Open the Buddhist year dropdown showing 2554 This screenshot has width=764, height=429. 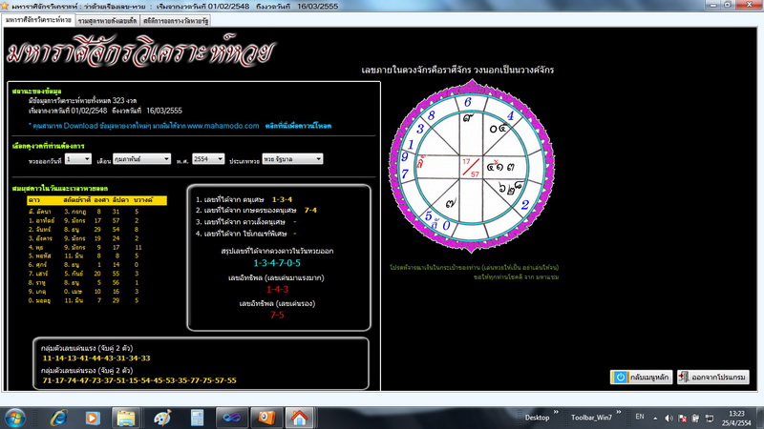pos(208,159)
